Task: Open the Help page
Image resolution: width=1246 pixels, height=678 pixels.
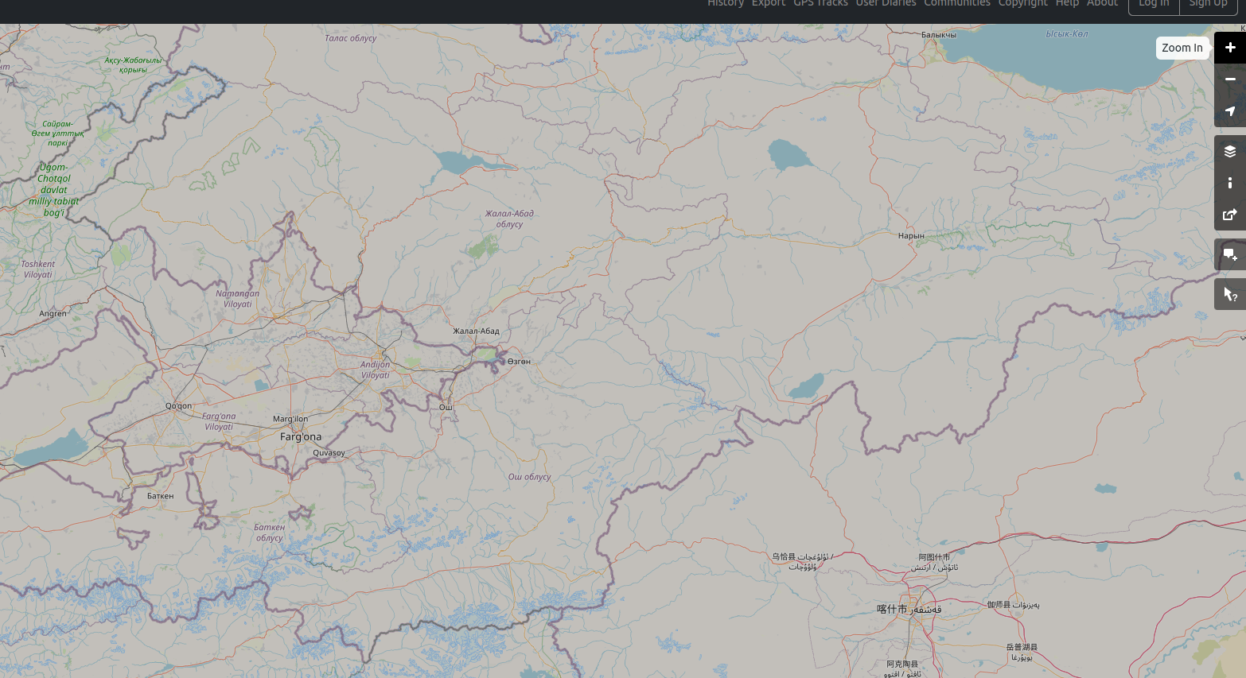Action: 1066,4
